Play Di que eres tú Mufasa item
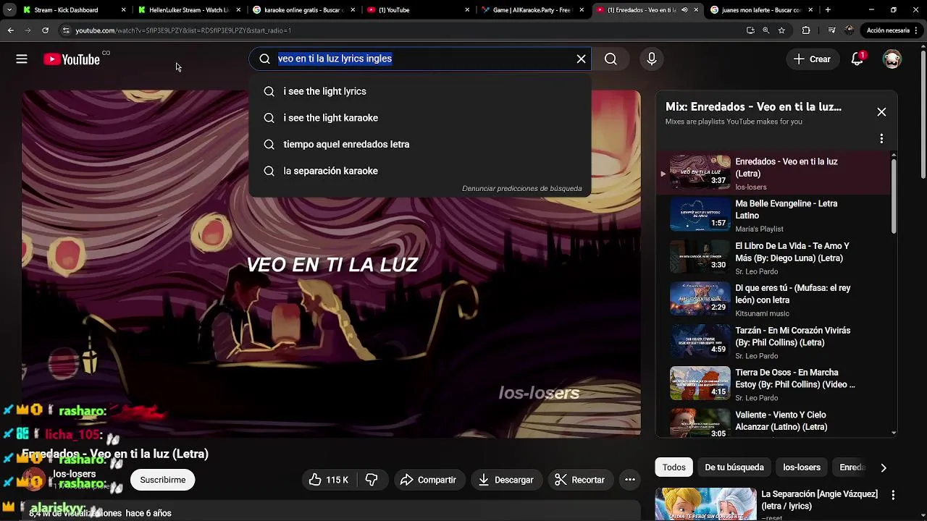The image size is (927, 521). pos(772,300)
